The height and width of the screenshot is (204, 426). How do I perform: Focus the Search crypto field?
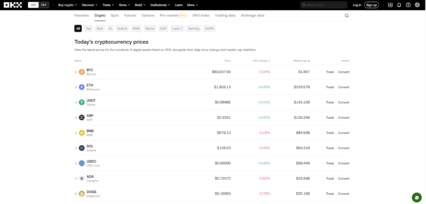324,5
